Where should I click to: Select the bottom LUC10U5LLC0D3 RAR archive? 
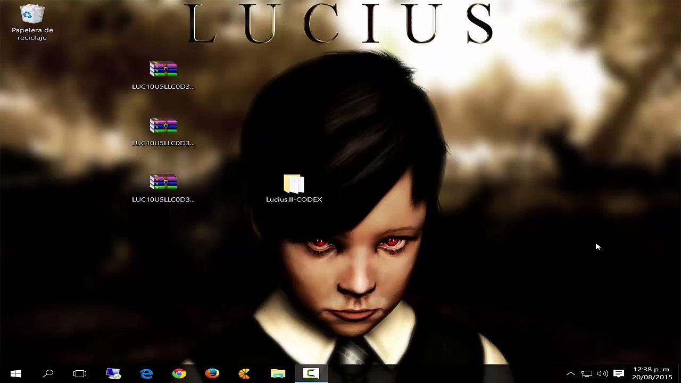tap(163, 188)
